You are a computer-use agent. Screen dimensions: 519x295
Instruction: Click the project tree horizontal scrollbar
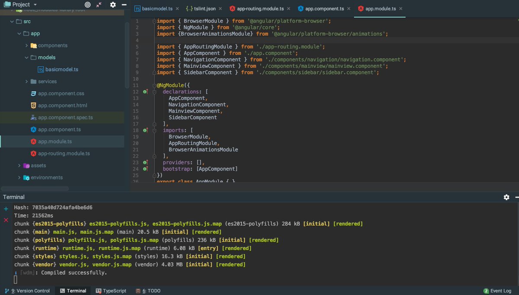(x=35, y=188)
